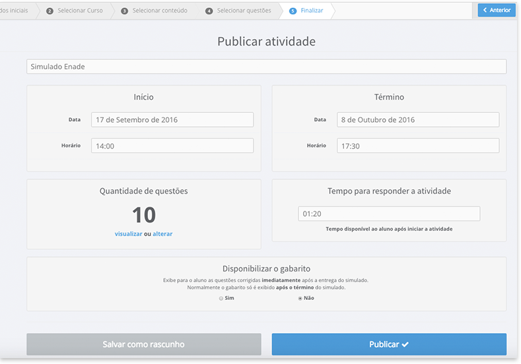Viewport: 521px width, 364px height.
Task: Go back with the Anterior button
Action: pyautogui.click(x=497, y=10)
